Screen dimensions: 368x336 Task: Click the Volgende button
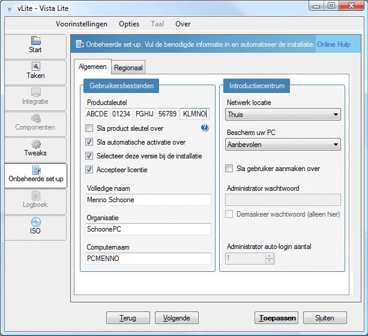click(x=176, y=318)
